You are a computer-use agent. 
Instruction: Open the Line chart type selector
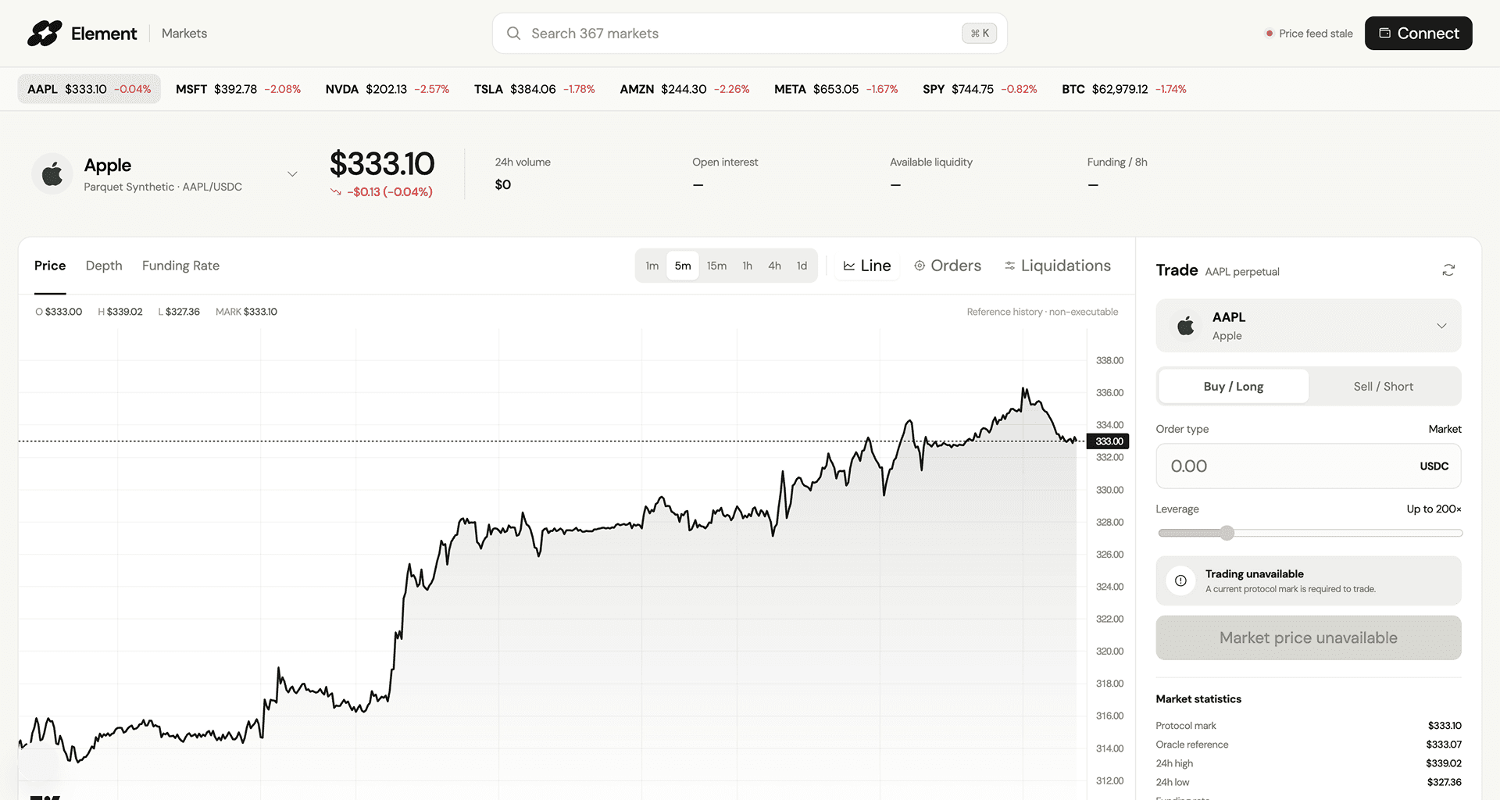point(867,266)
